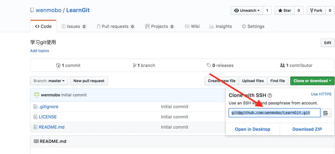
Task: Fork the LearnGit repository
Action: (316, 11)
